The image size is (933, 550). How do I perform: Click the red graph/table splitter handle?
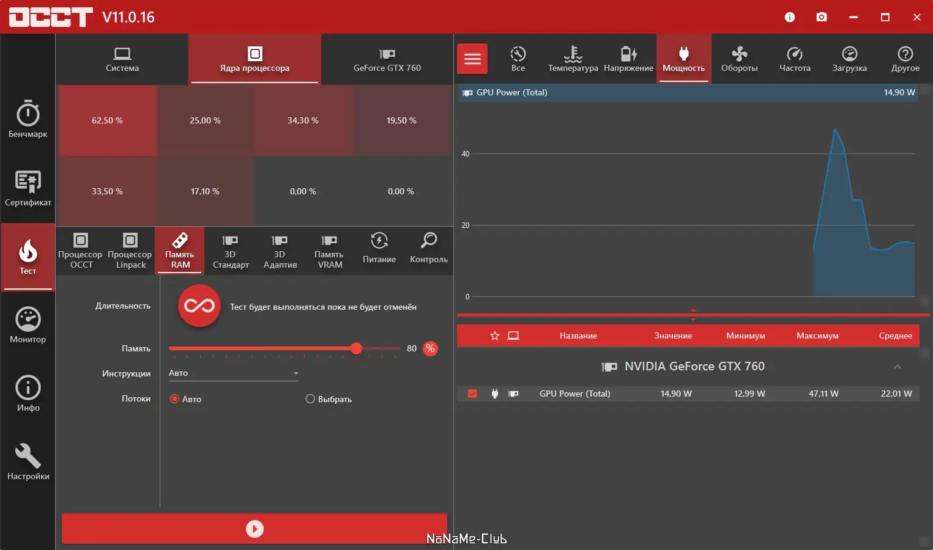click(693, 315)
